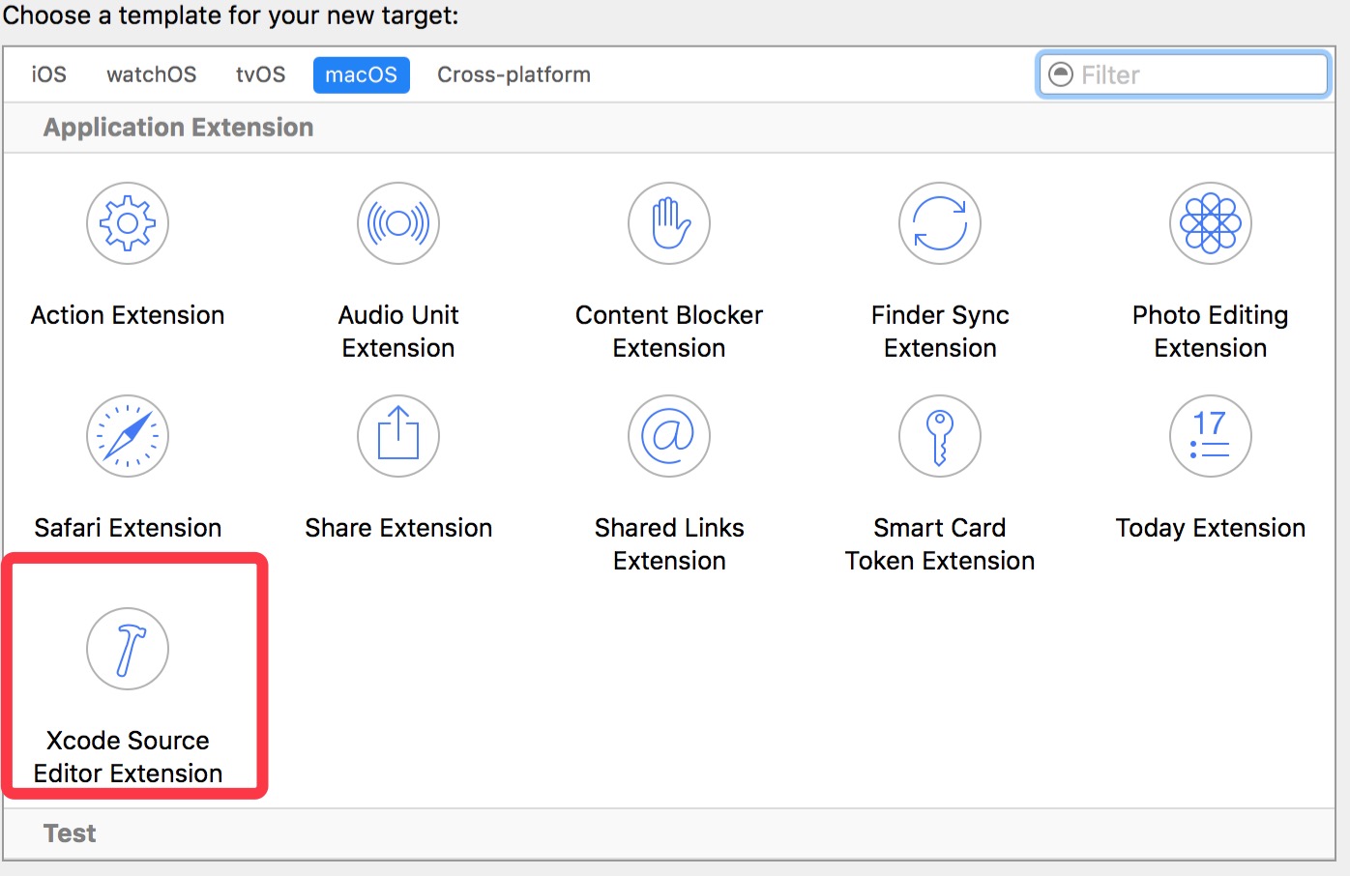
Task: Click the Filter search field
Action: [x=1199, y=74]
